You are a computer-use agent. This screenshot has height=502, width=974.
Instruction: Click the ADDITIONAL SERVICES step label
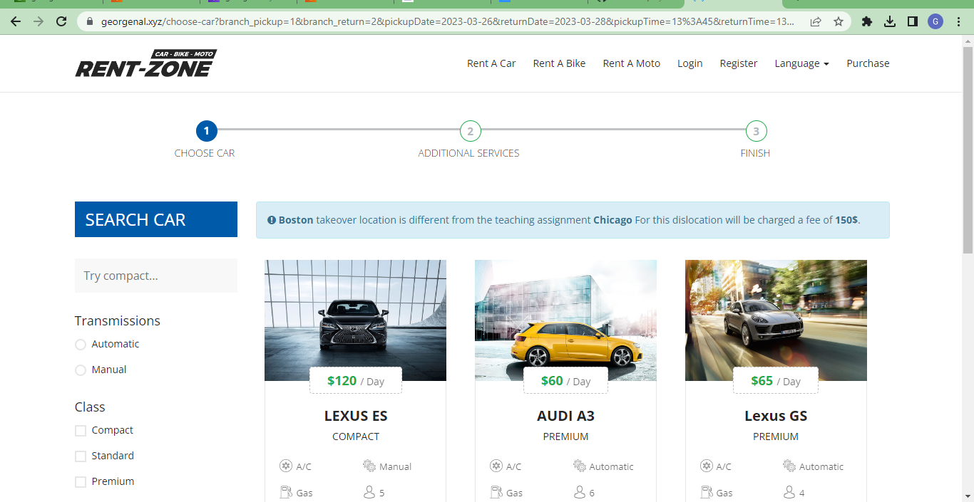click(x=468, y=153)
